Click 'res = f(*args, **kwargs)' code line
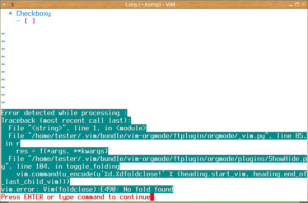 click(x=62, y=151)
